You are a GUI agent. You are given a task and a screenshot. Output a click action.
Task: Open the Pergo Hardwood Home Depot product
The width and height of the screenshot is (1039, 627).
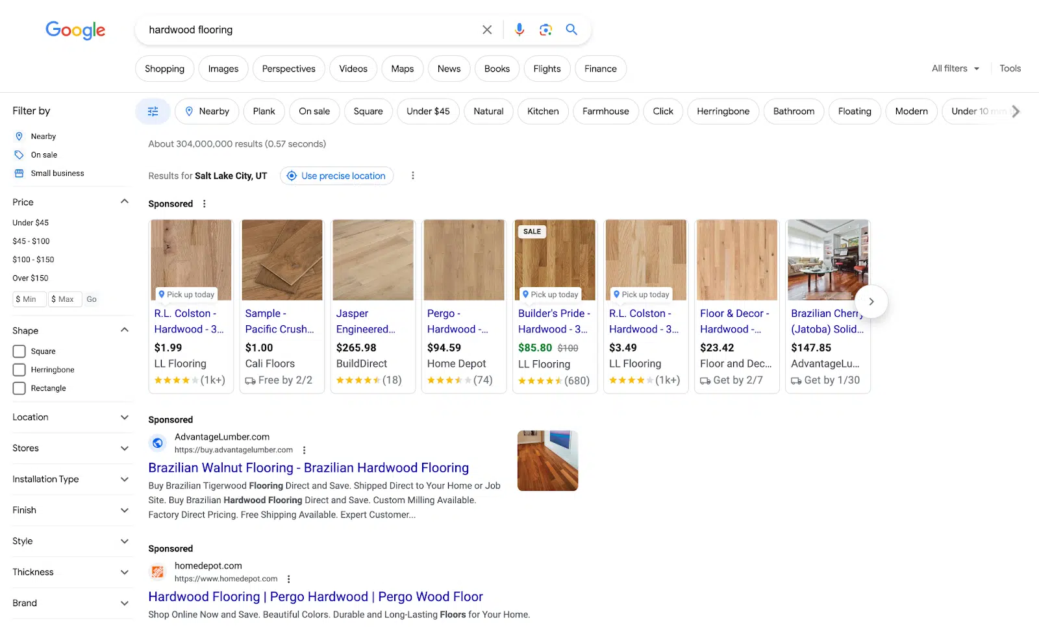coord(464,306)
